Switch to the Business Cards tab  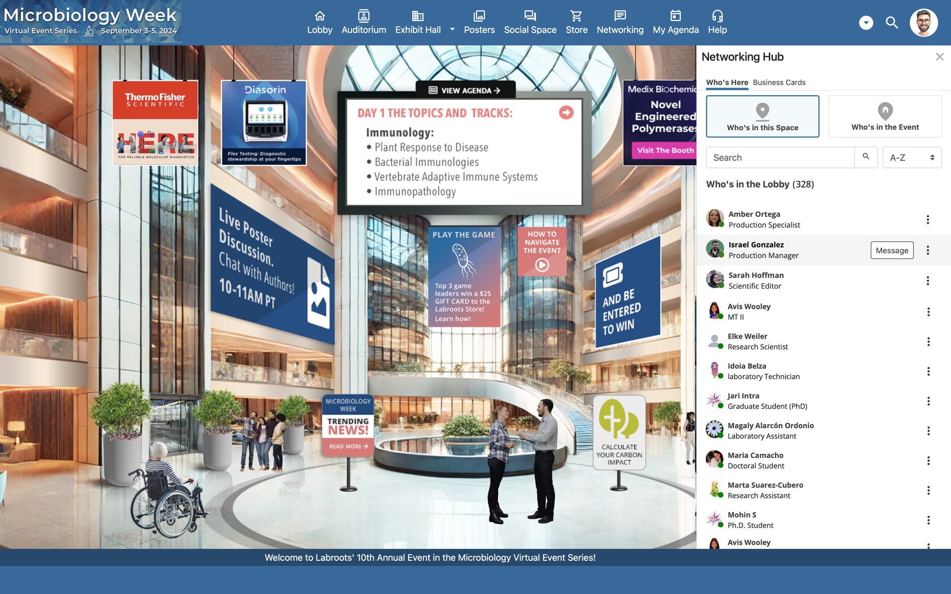coord(779,83)
